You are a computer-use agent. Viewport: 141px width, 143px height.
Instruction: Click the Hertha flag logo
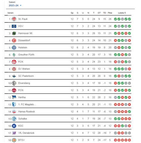click(14, 97)
